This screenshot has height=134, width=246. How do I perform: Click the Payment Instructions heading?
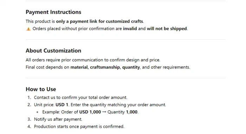click(x=53, y=12)
